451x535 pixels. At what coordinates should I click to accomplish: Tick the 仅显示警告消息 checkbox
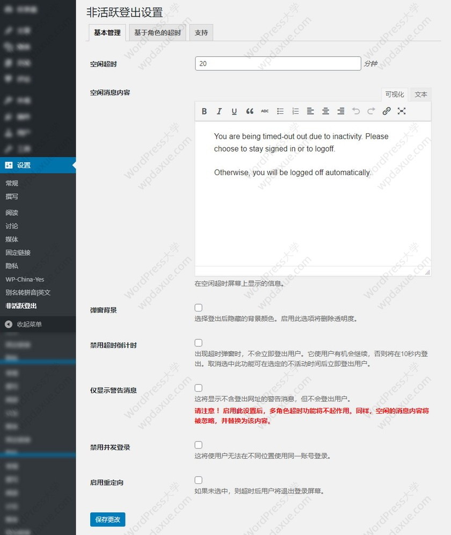pos(199,388)
